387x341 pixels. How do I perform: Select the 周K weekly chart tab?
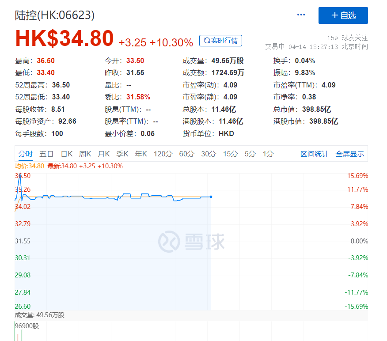point(85,154)
